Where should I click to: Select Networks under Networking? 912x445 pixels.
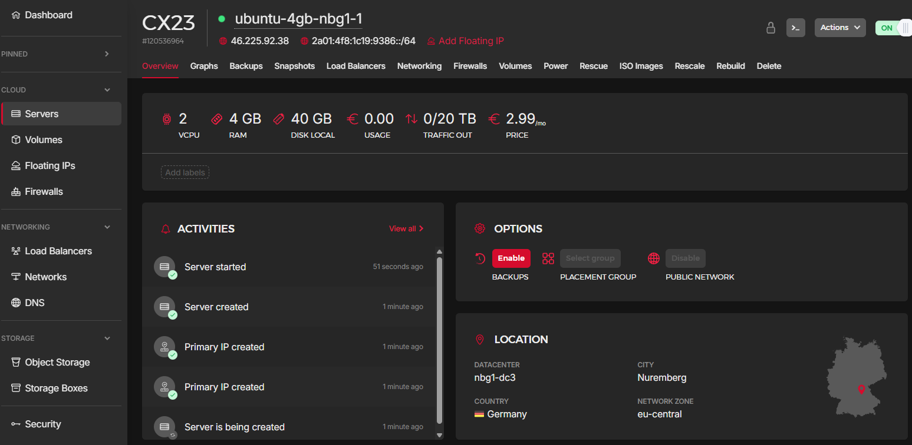click(x=46, y=277)
